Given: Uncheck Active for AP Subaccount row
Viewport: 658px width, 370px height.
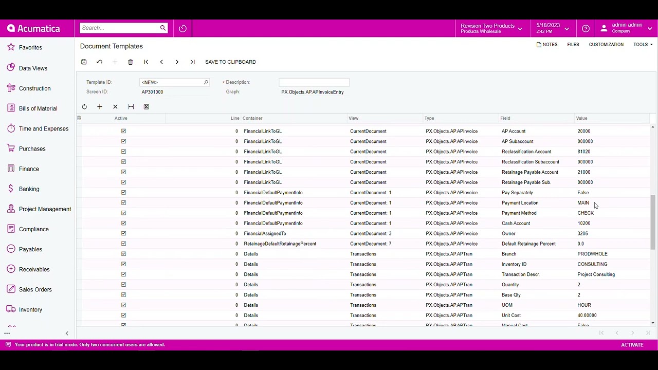Looking at the screenshot, I should coord(123,141).
